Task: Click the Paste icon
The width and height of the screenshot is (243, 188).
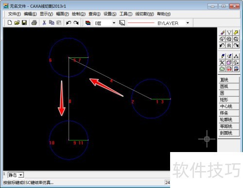Action: 59,23
